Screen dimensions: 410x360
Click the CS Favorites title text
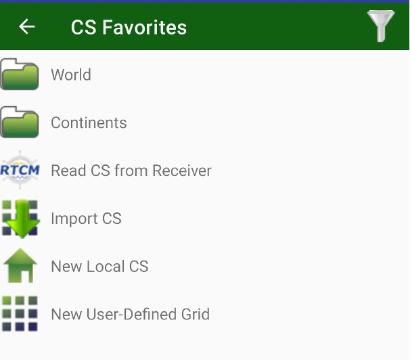129,27
